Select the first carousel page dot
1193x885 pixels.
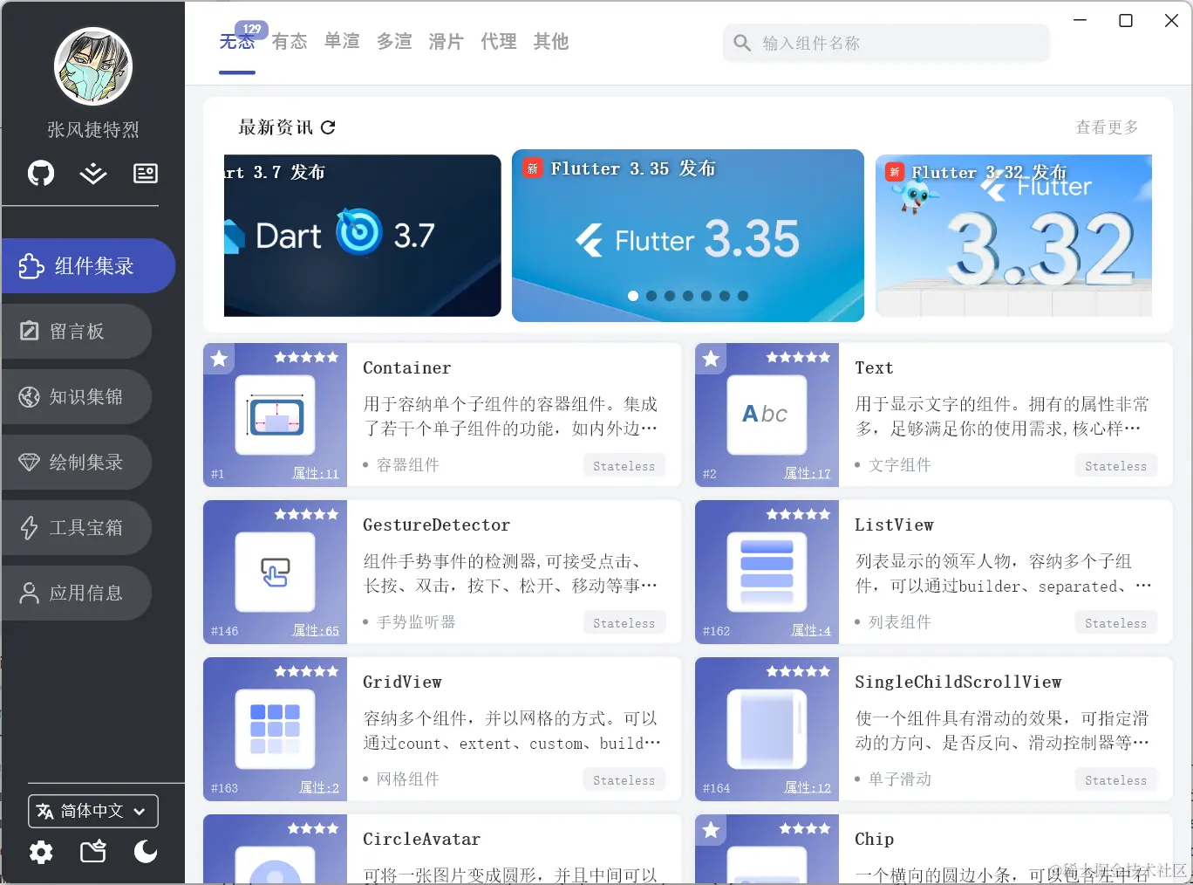click(633, 296)
